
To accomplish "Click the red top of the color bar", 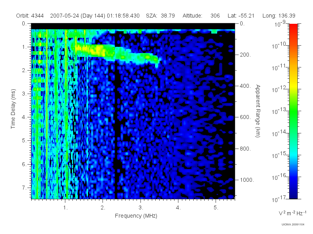I will [x=293, y=27].
